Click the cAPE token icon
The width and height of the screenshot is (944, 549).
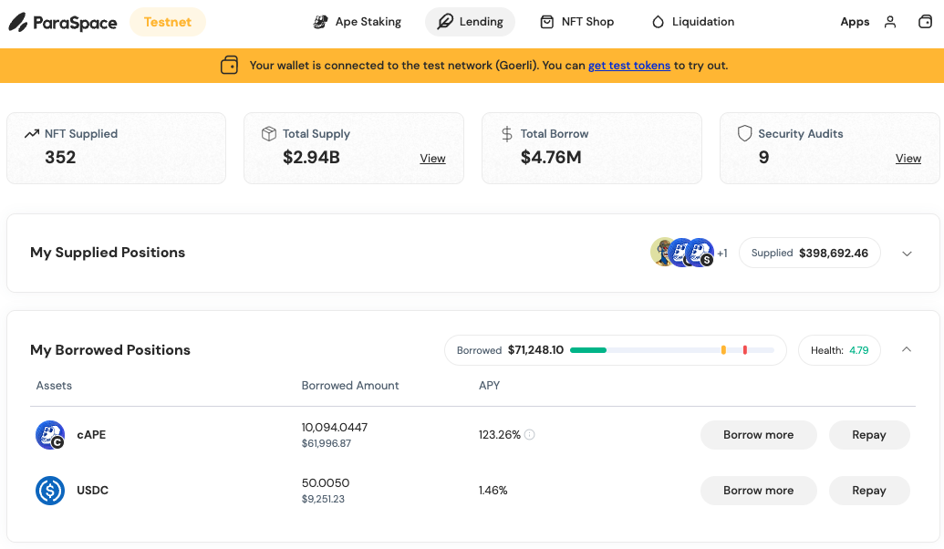pyautogui.click(x=50, y=435)
